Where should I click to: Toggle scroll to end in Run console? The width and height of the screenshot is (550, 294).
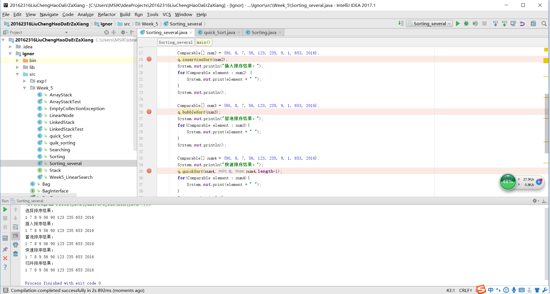(x=15, y=236)
